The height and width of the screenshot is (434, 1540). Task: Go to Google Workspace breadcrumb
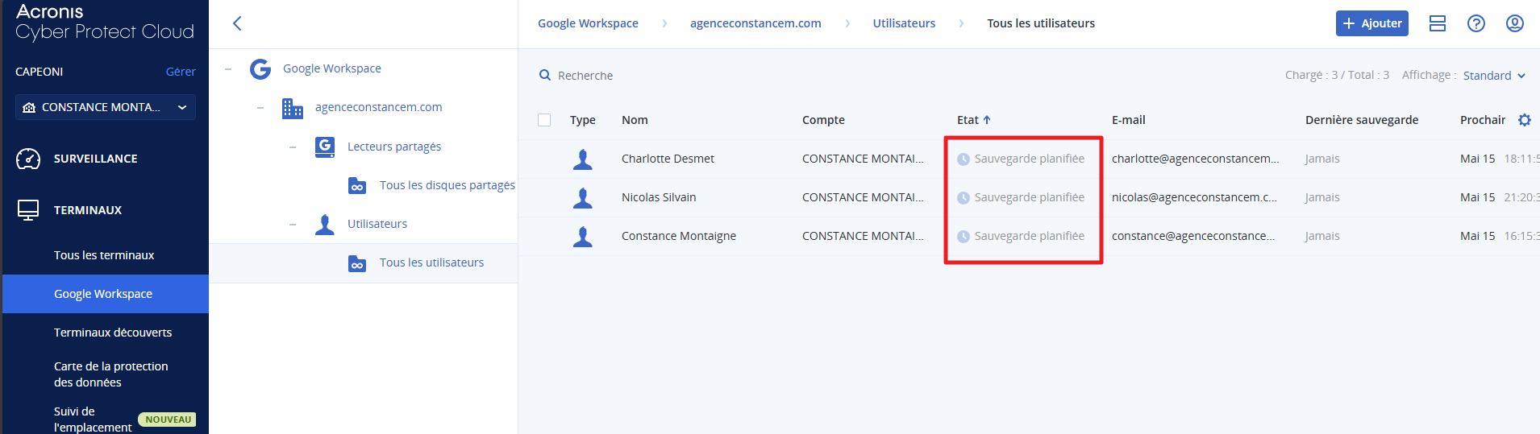tap(588, 23)
